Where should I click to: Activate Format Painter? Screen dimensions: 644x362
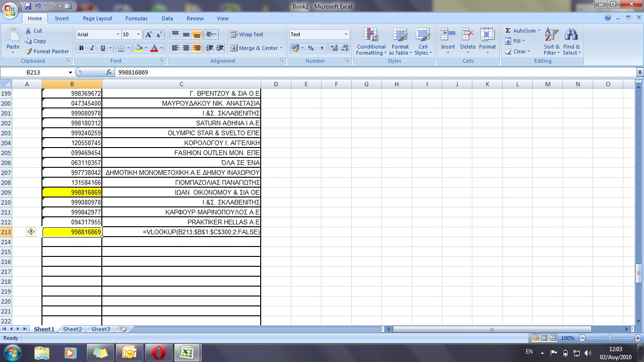pos(47,51)
